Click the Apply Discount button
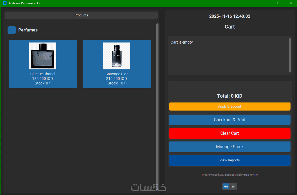The image size is (297, 195). coord(230,107)
